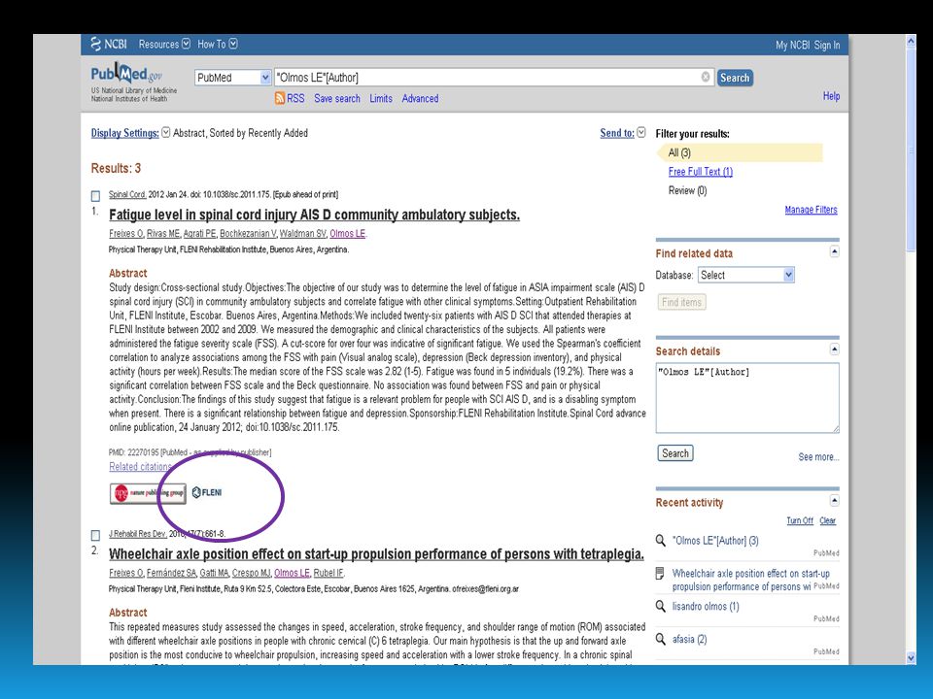933x699 pixels.
Task: Click magnifier icon beside "Olmos LE"[Author] (3)
Action: 661,541
